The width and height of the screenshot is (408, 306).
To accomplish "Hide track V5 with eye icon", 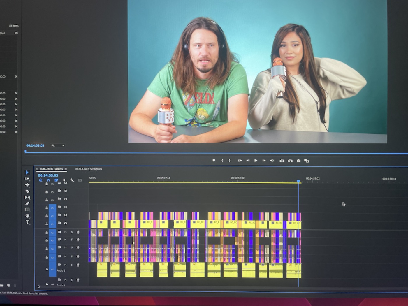I will coord(66,191).
